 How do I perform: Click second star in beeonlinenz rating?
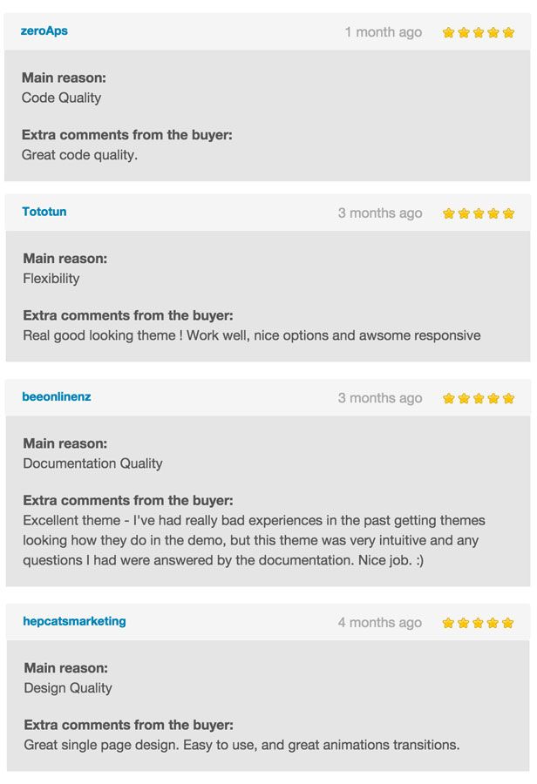coord(464,399)
